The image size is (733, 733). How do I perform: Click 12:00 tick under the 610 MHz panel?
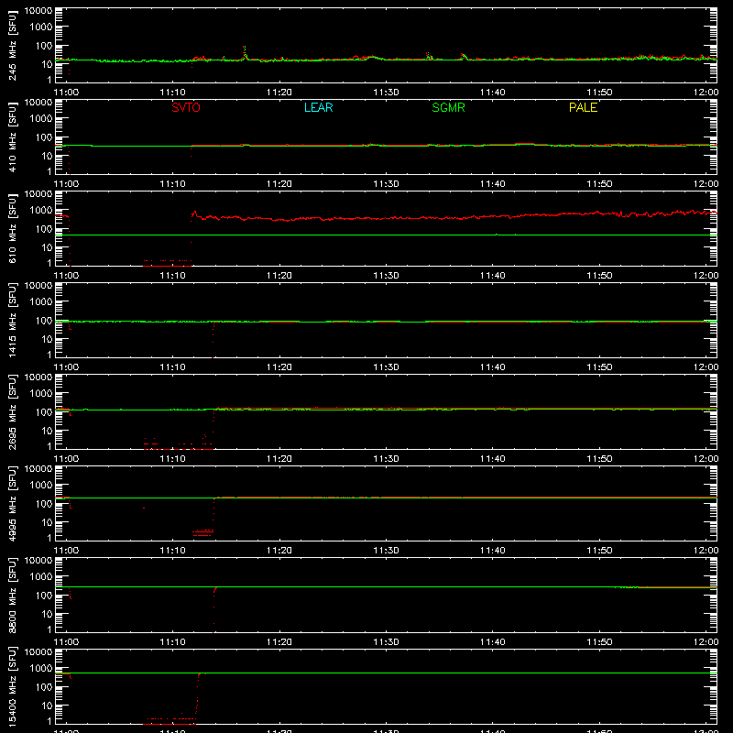pyautogui.click(x=706, y=276)
